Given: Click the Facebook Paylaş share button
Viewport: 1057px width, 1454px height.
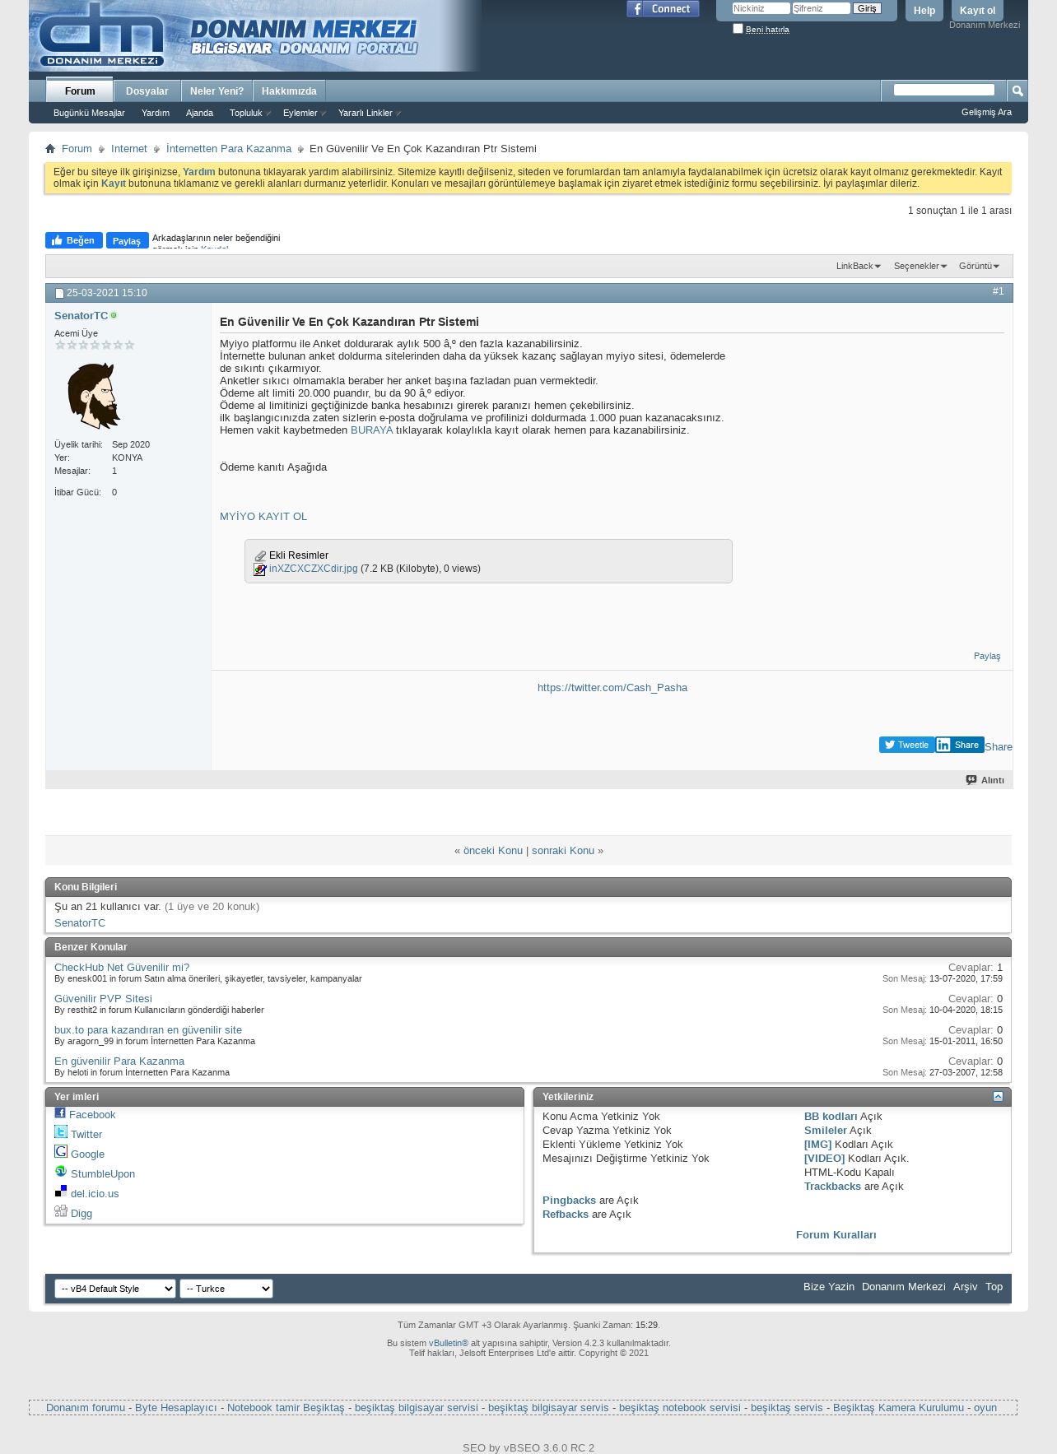Looking at the screenshot, I should click(x=128, y=240).
